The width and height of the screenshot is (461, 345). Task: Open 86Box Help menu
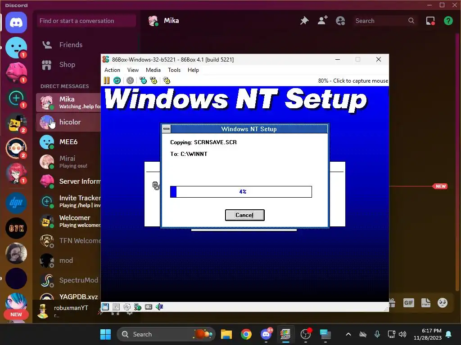(193, 70)
